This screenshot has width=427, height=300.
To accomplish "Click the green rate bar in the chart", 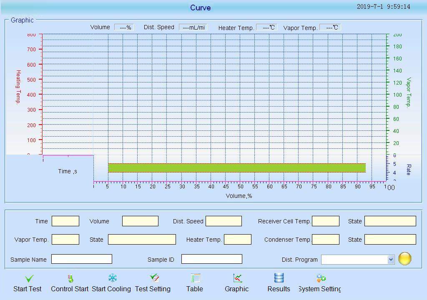I will (x=236, y=168).
